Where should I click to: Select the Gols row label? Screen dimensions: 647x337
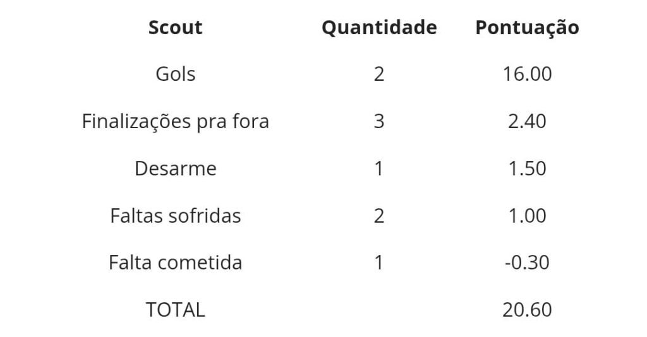click(175, 74)
